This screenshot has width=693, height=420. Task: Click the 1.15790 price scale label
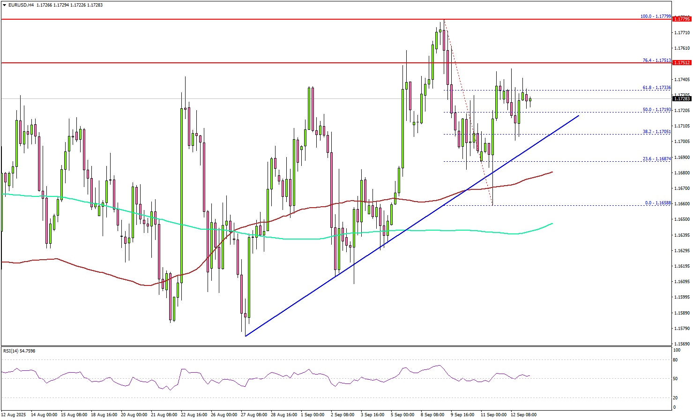(x=682, y=328)
